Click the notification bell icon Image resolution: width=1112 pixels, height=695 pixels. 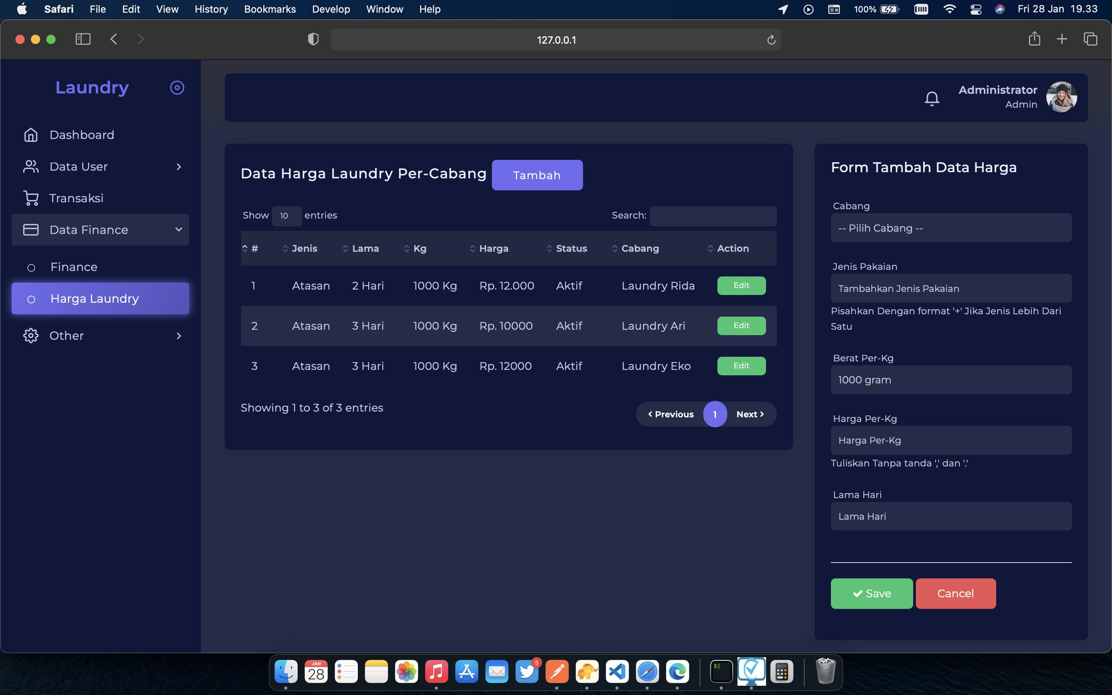pos(931,98)
